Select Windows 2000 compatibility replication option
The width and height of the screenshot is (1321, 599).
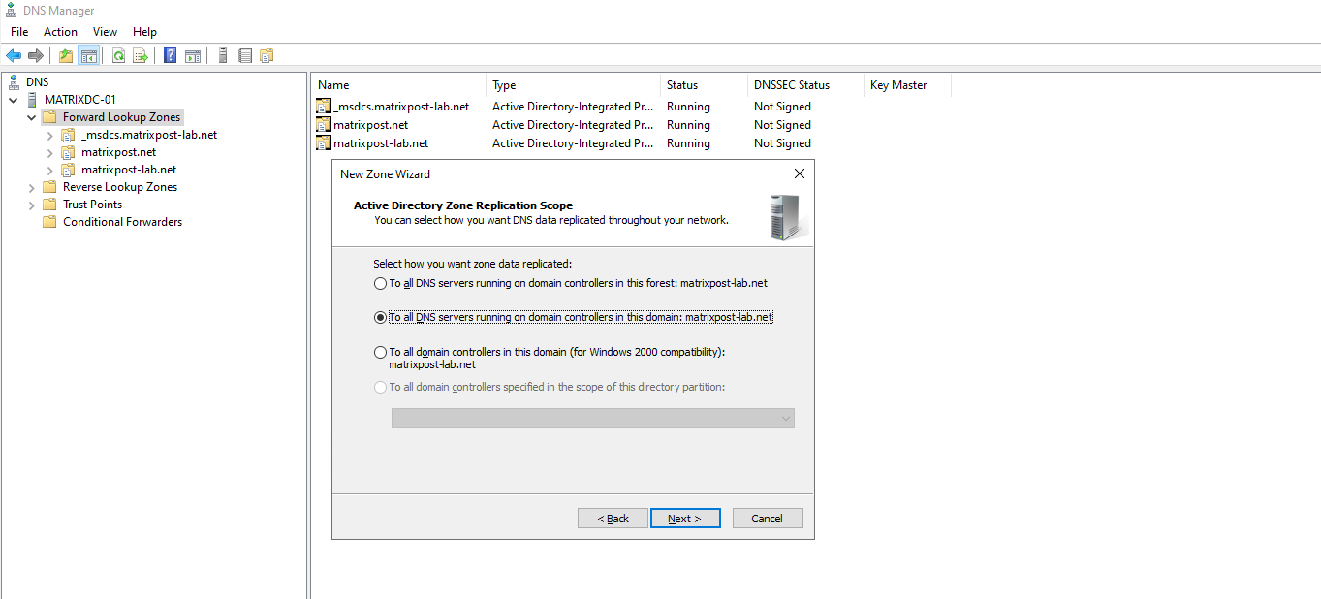[380, 353]
